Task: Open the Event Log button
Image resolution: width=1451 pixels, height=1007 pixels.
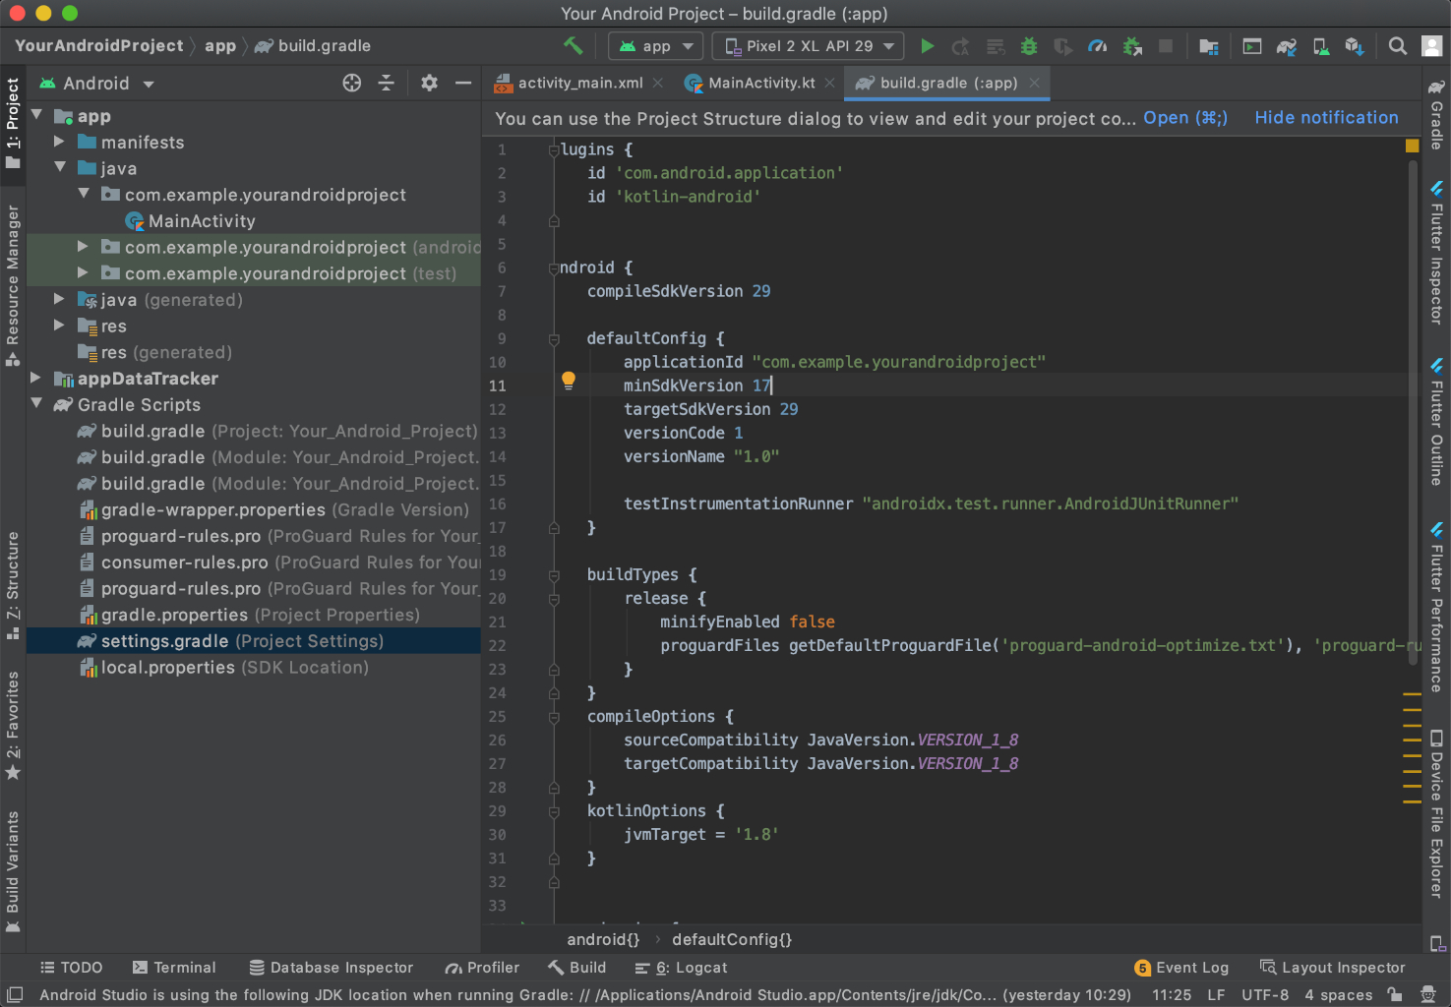Action: coord(1181,968)
